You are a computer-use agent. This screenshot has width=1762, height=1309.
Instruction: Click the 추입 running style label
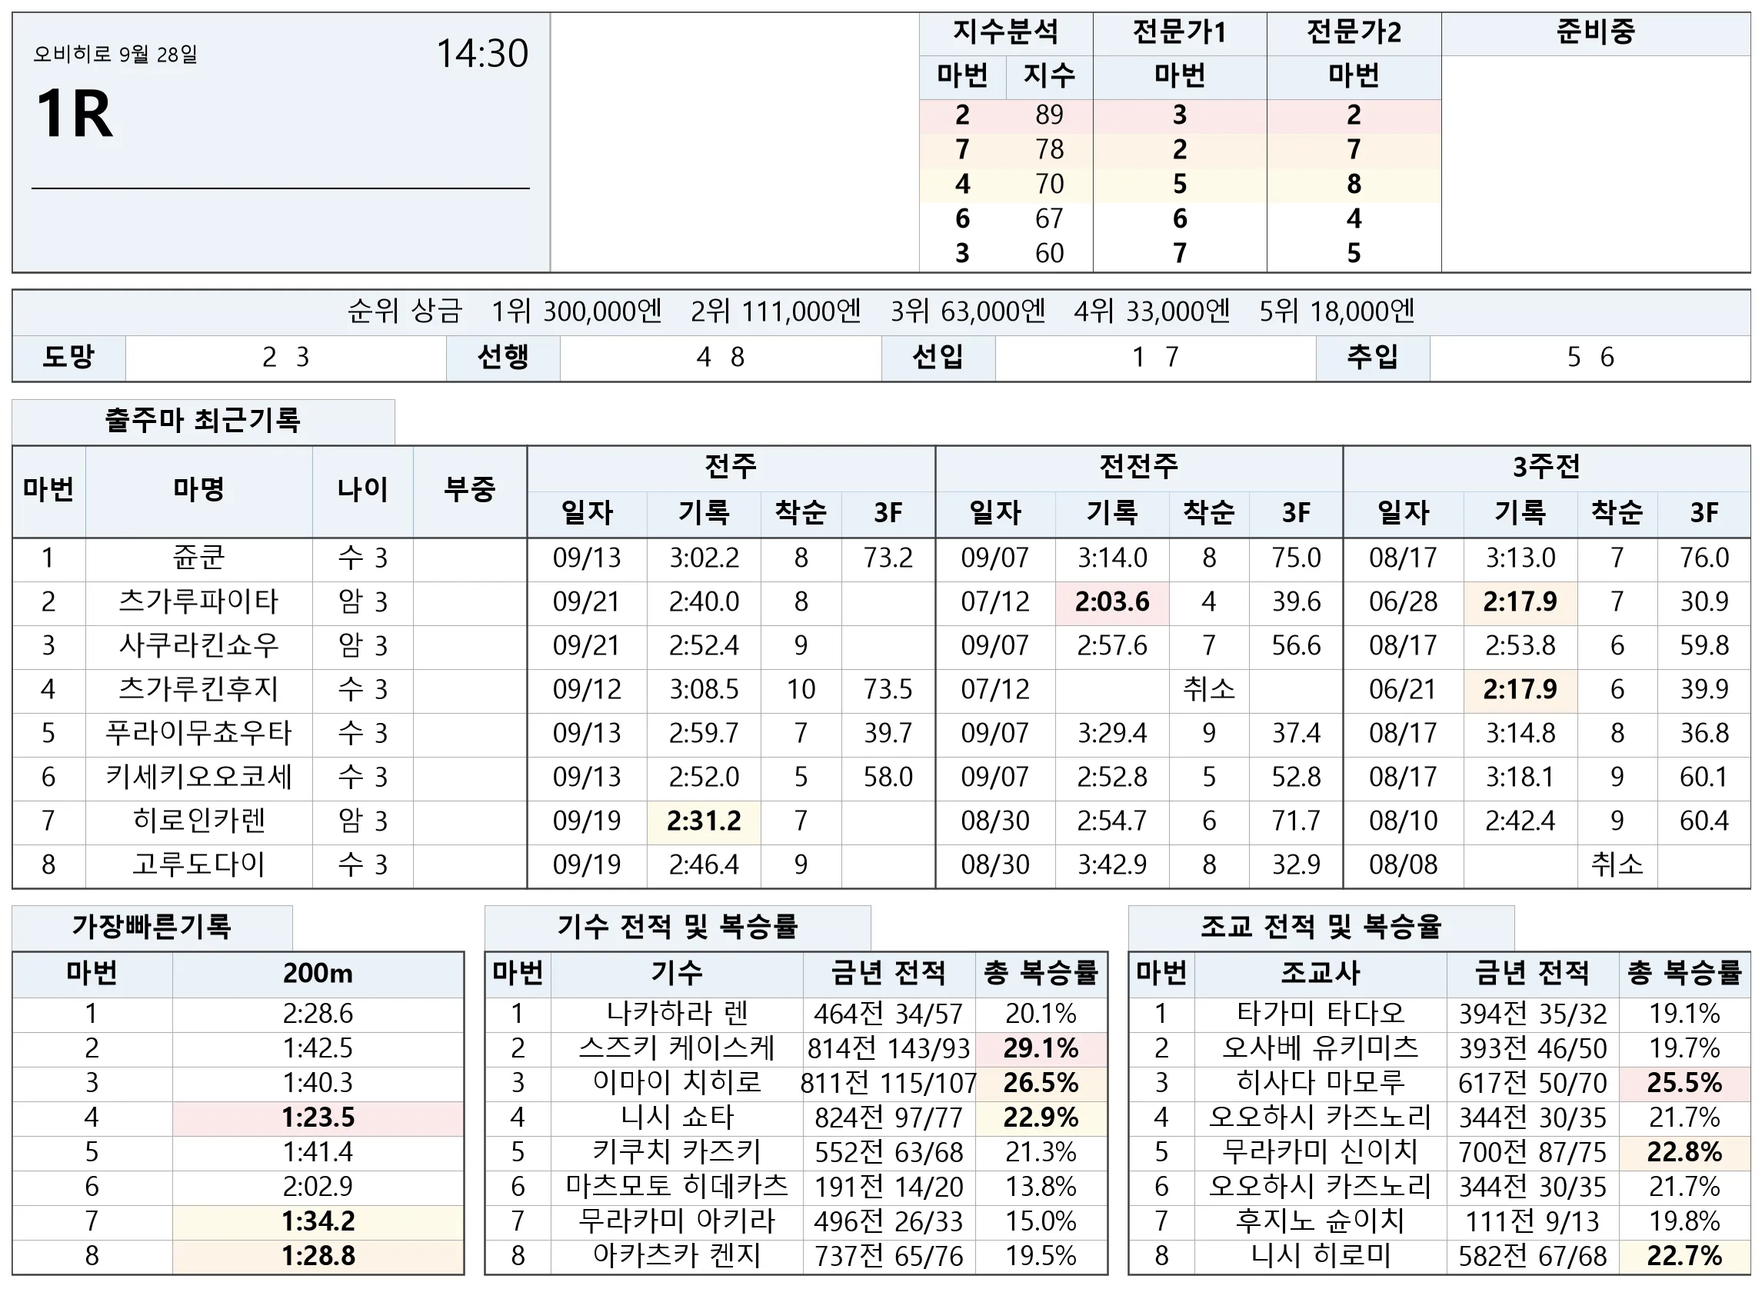(1372, 358)
